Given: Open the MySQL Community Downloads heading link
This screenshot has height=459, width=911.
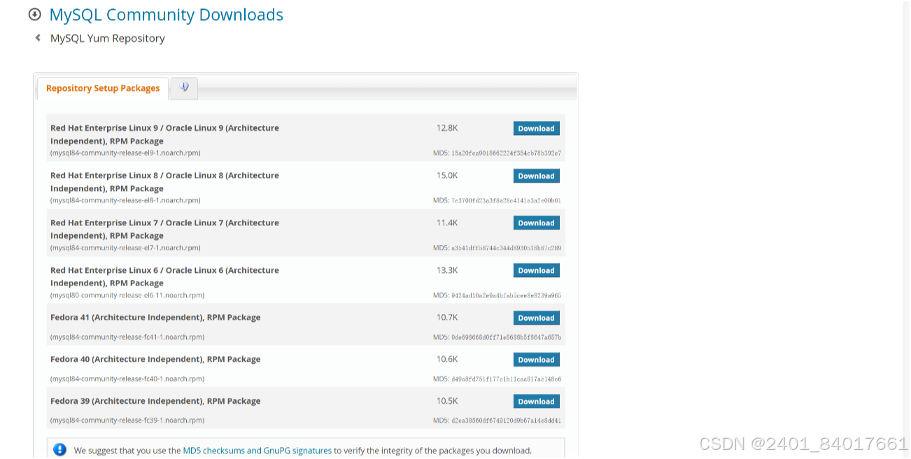Looking at the screenshot, I should 166,14.
